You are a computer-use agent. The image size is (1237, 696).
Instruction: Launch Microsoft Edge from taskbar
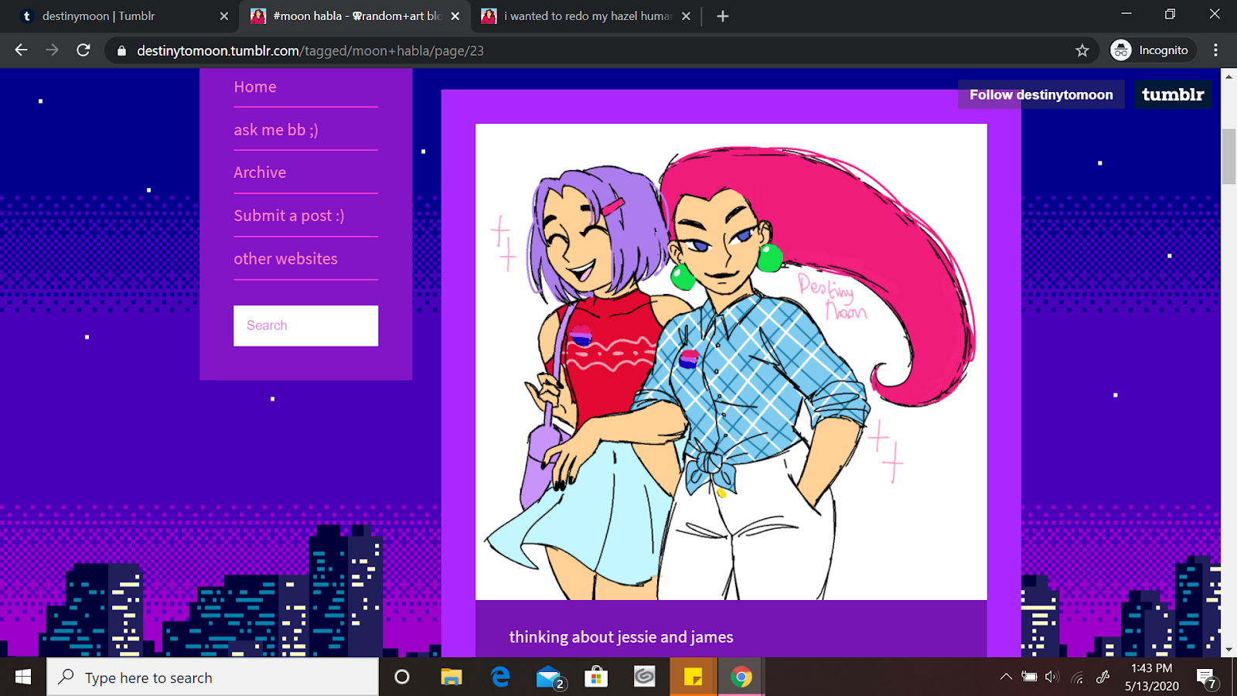pos(500,677)
